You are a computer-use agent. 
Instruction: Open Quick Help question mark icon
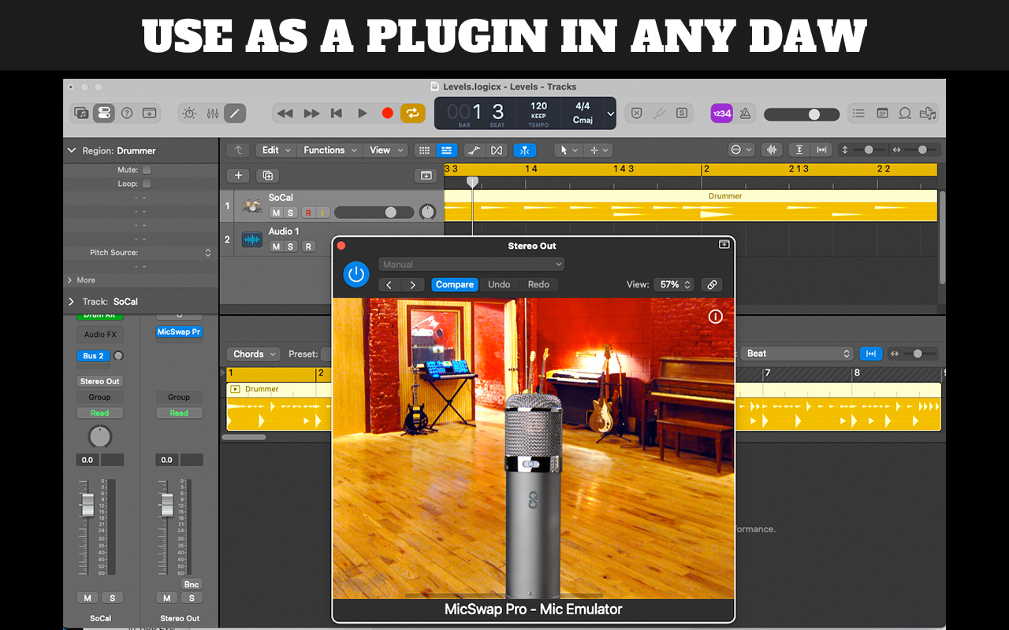(127, 113)
